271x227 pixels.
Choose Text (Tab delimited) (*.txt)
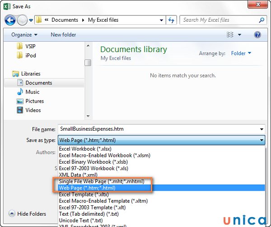pos(161,214)
